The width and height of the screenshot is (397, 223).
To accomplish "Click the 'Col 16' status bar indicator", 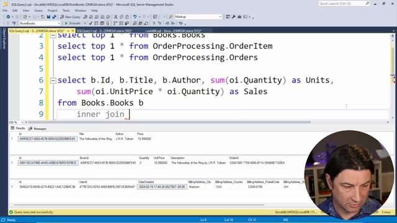I will pos(228,220).
